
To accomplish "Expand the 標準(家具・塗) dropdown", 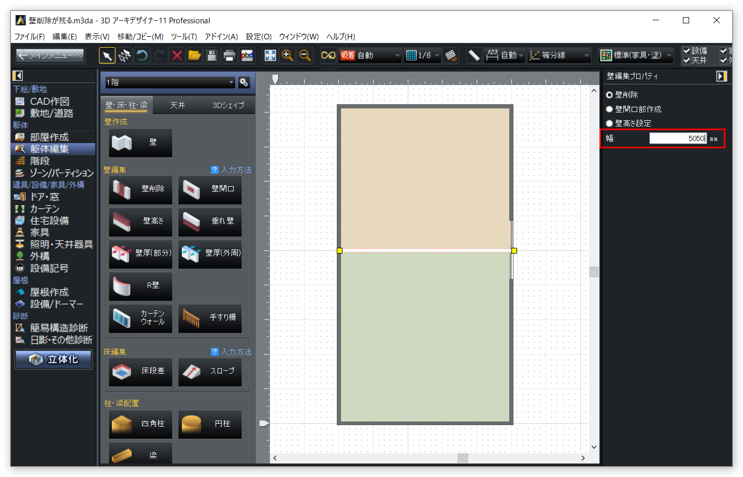I will click(636, 55).
